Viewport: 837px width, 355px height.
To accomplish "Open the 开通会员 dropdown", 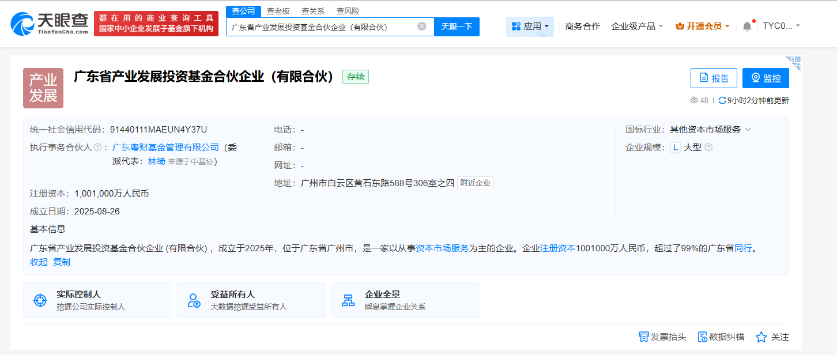I will [703, 27].
